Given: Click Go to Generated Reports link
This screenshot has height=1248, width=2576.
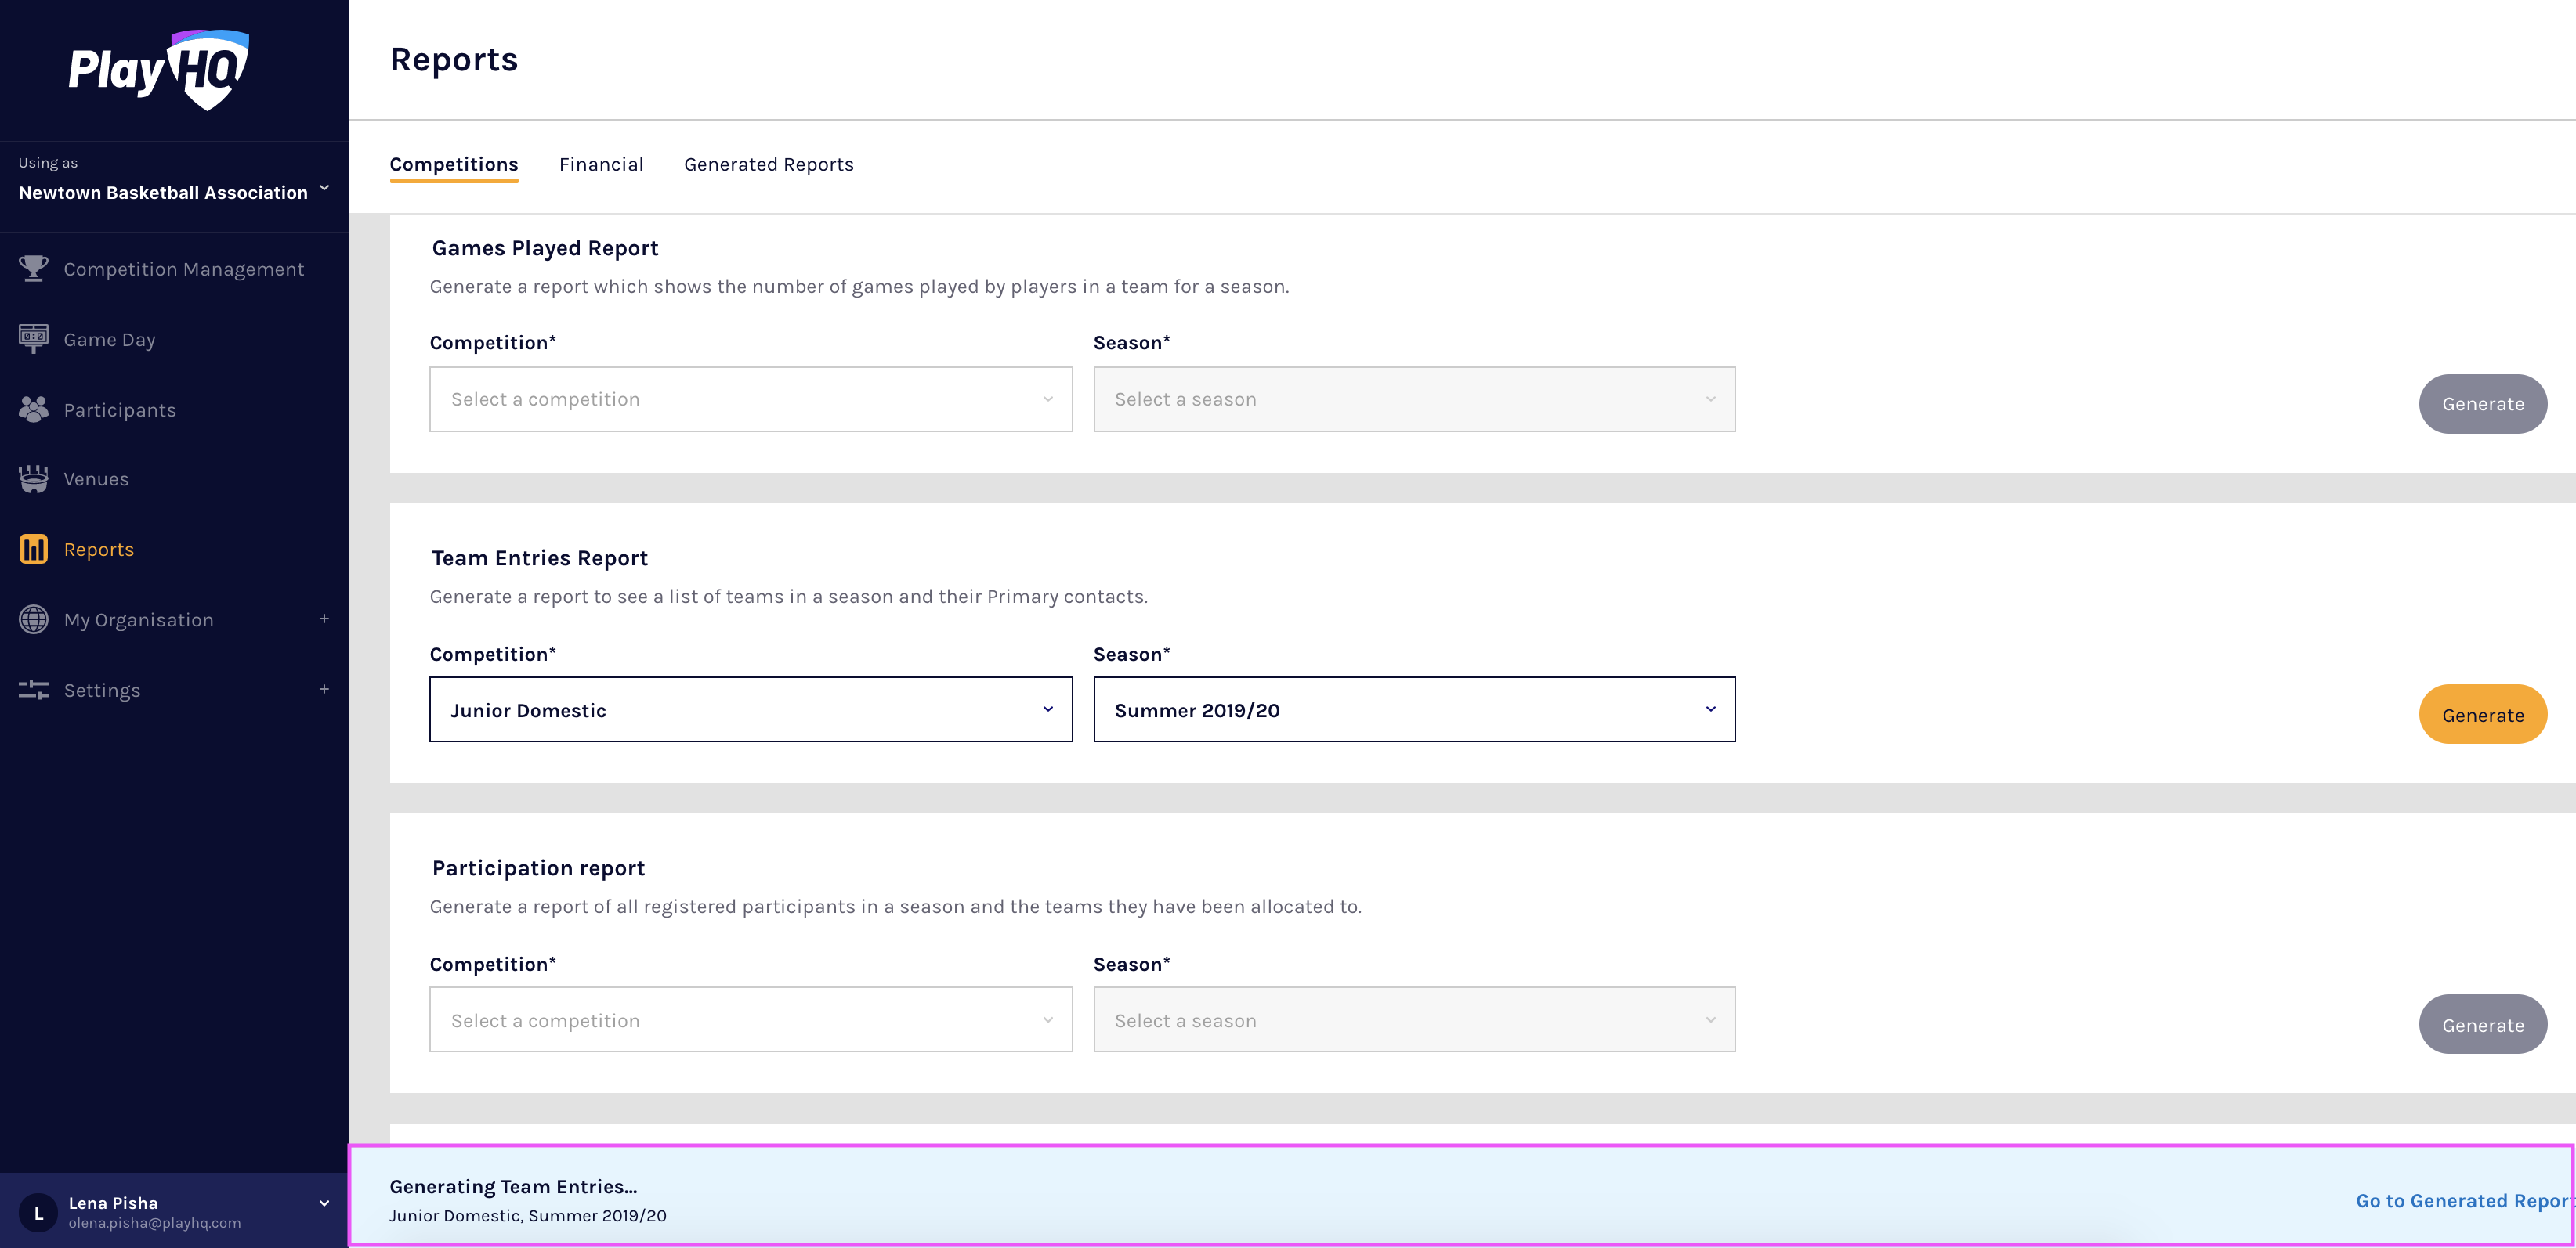Looking at the screenshot, I should 2462,1200.
